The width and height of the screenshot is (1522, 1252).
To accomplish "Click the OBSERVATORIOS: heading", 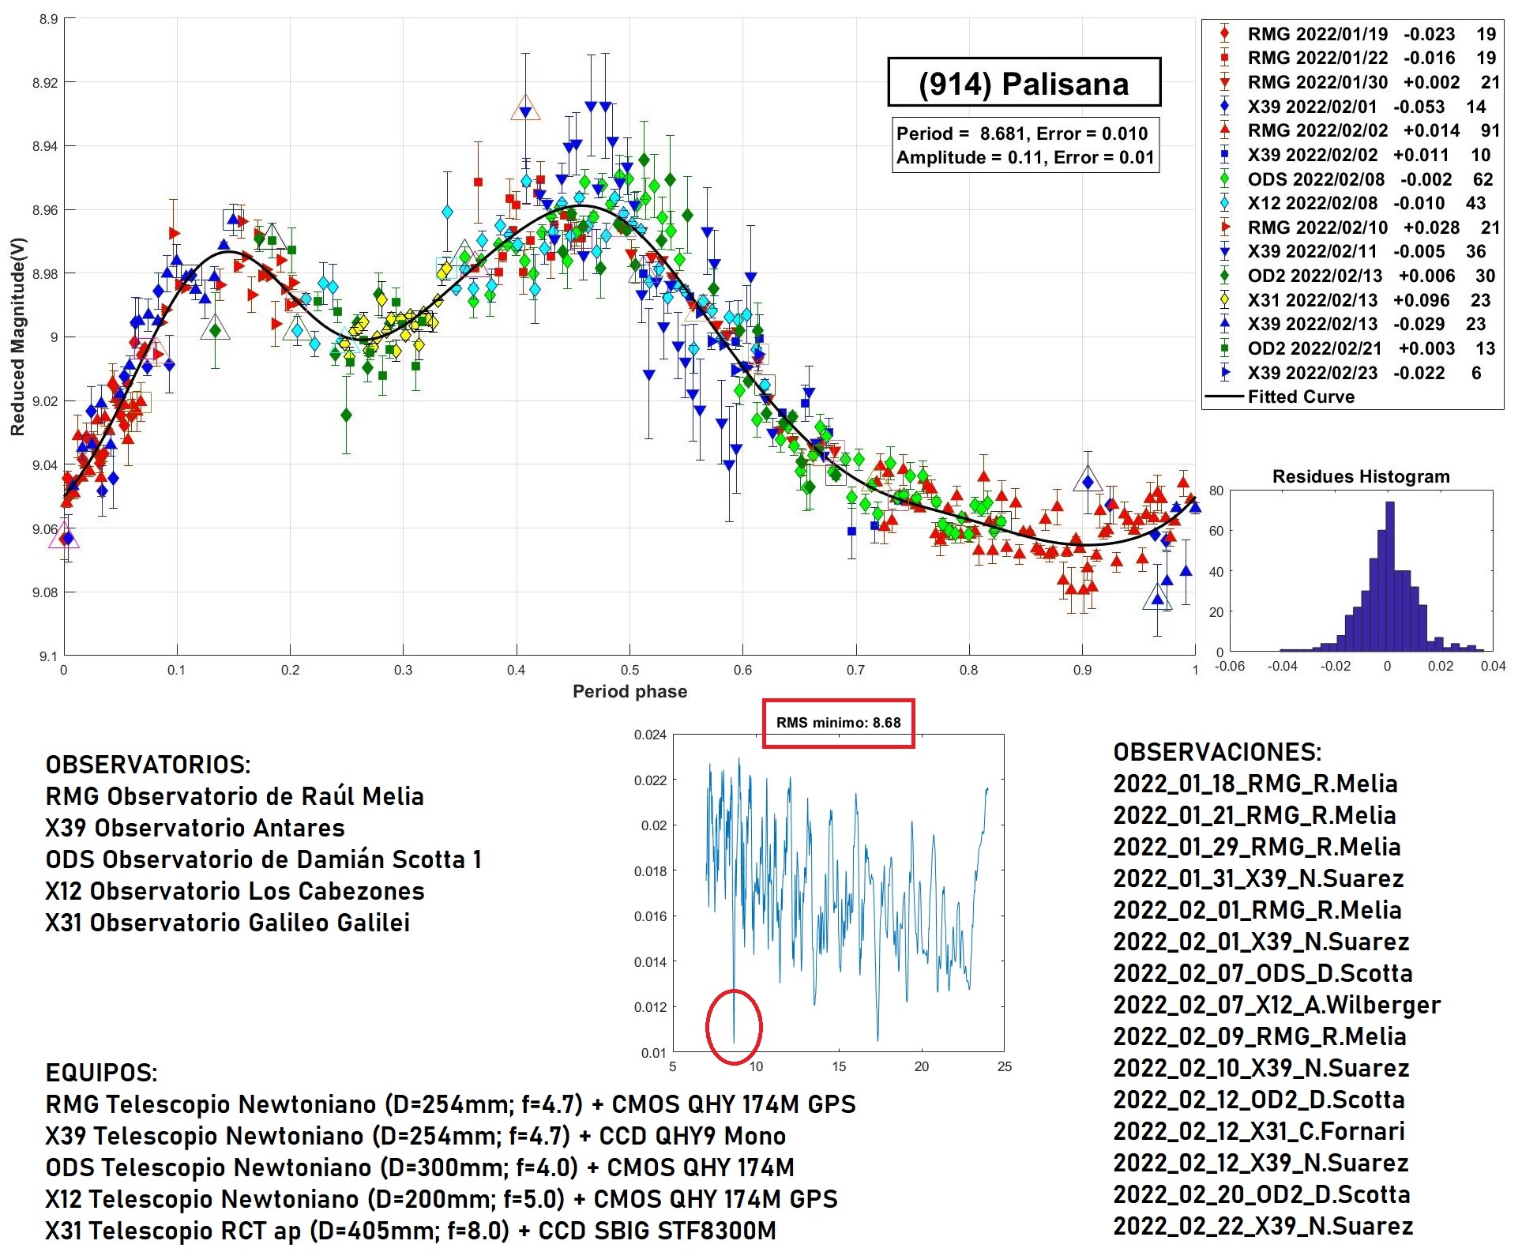I will coord(148,765).
